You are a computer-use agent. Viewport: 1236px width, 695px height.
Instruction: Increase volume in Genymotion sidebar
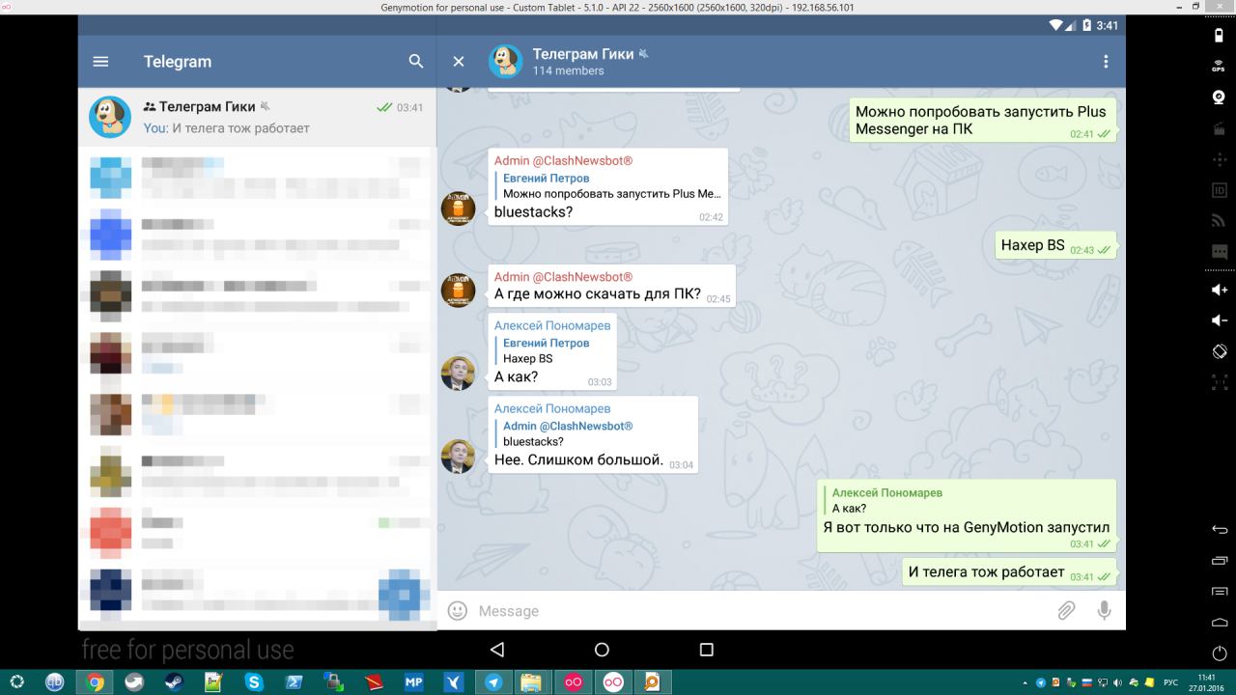[1219, 290]
